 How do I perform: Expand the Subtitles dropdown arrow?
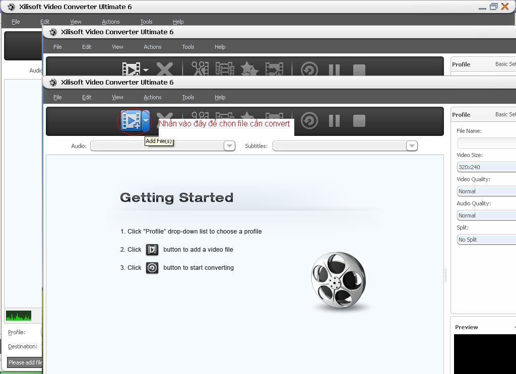(412, 145)
